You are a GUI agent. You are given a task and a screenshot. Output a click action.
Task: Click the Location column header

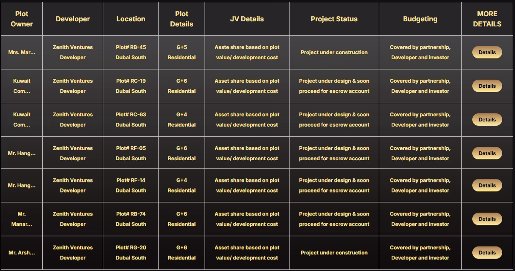point(131,19)
